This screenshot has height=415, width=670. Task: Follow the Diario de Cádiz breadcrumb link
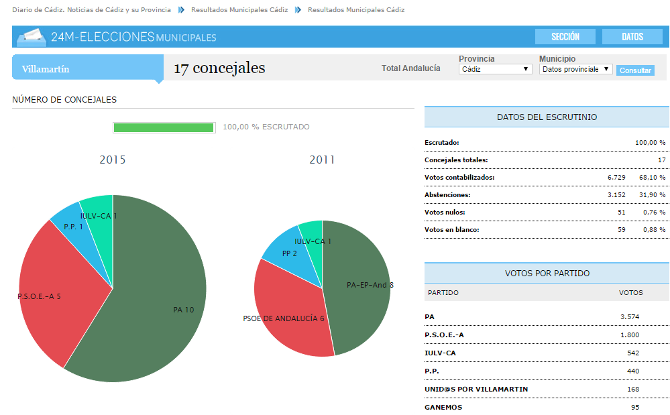(x=91, y=10)
